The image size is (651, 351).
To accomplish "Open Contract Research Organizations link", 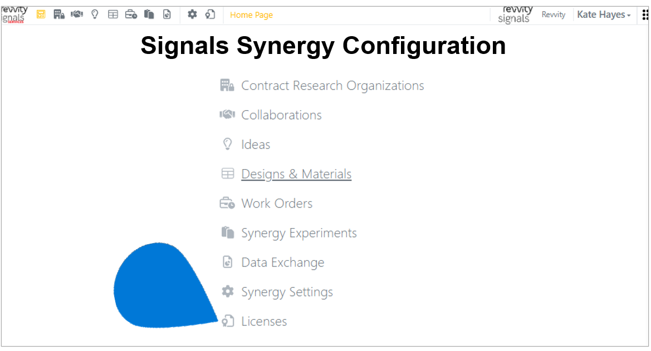I will click(332, 86).
